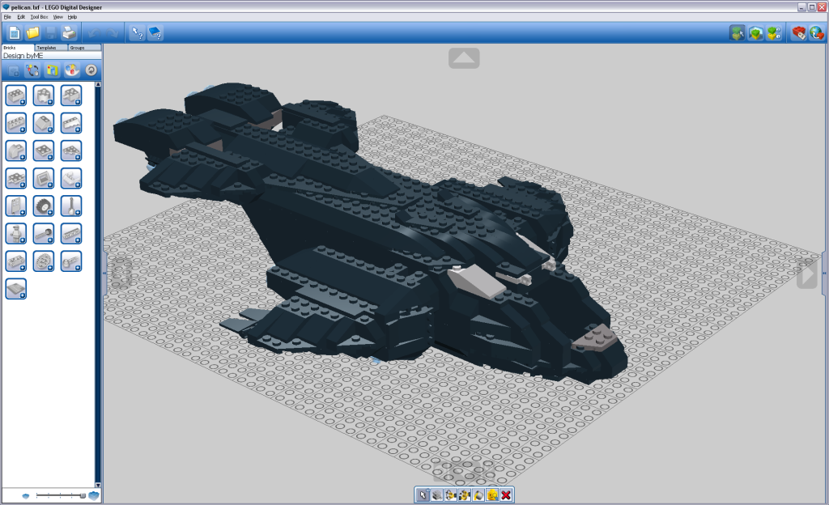This screenshot has height=505, width=829.
Task: Open the File menu
Action: tap(7, 17)
